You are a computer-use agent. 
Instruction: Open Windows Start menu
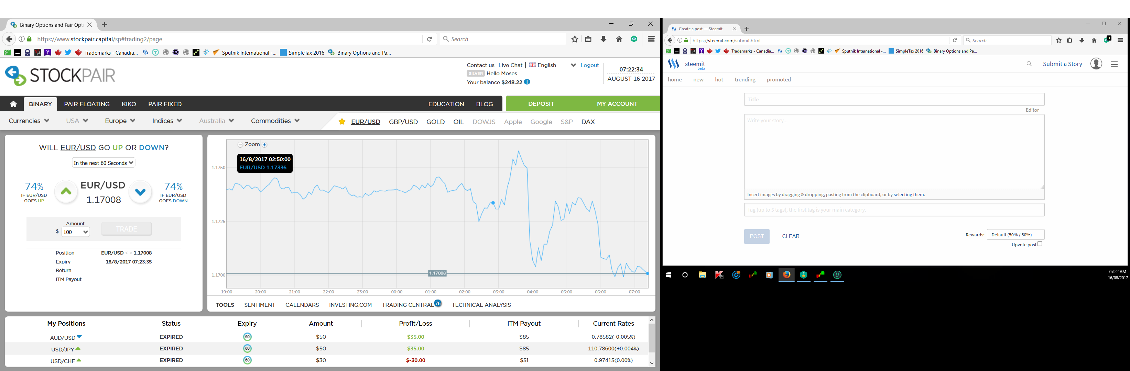[x=669, y=275]
